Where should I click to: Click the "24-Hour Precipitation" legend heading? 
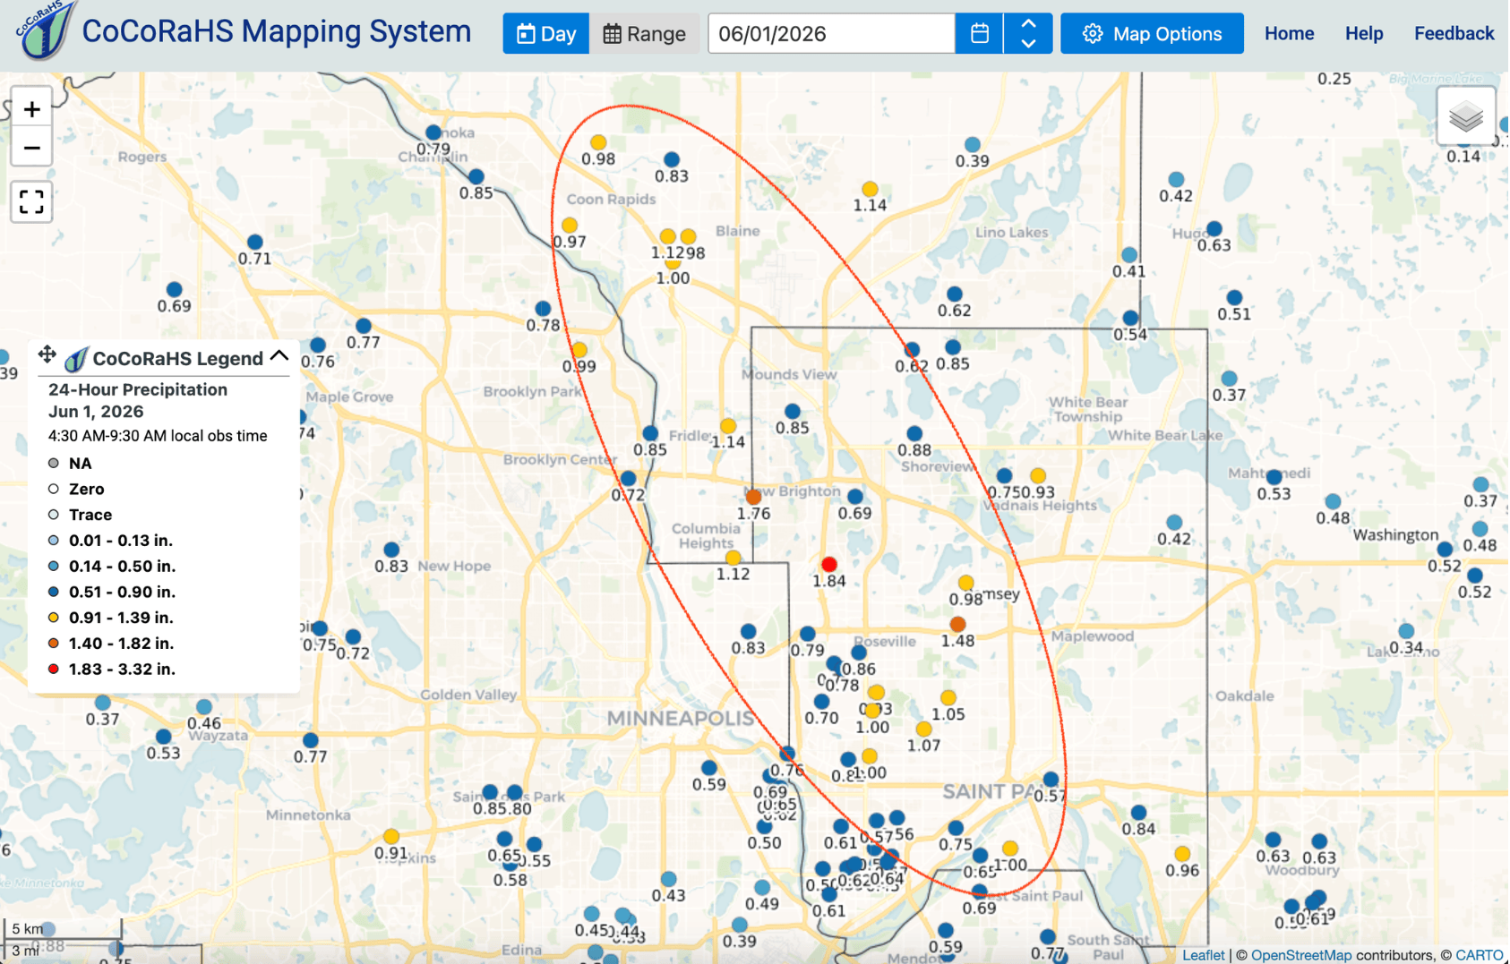coord(138,389)
